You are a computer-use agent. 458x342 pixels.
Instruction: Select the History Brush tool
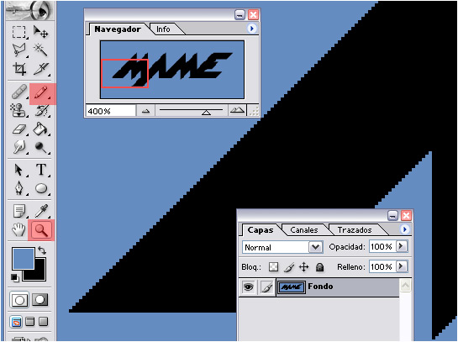pyautogui.click(x=41, y=111)
